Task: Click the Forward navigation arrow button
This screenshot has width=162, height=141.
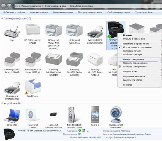Action: coord(9,6)
